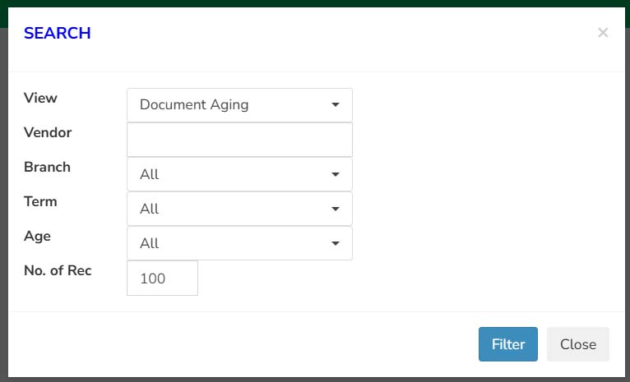The image size is (630, 382).
Task: Click the blue SEARCH dialog heading
Action: 57,34
